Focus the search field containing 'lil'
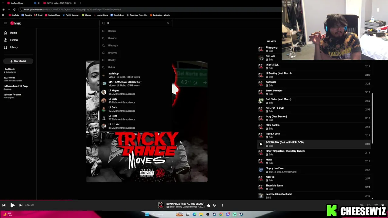The height and width of the screenshot is (218, 388). click(136, 23)
